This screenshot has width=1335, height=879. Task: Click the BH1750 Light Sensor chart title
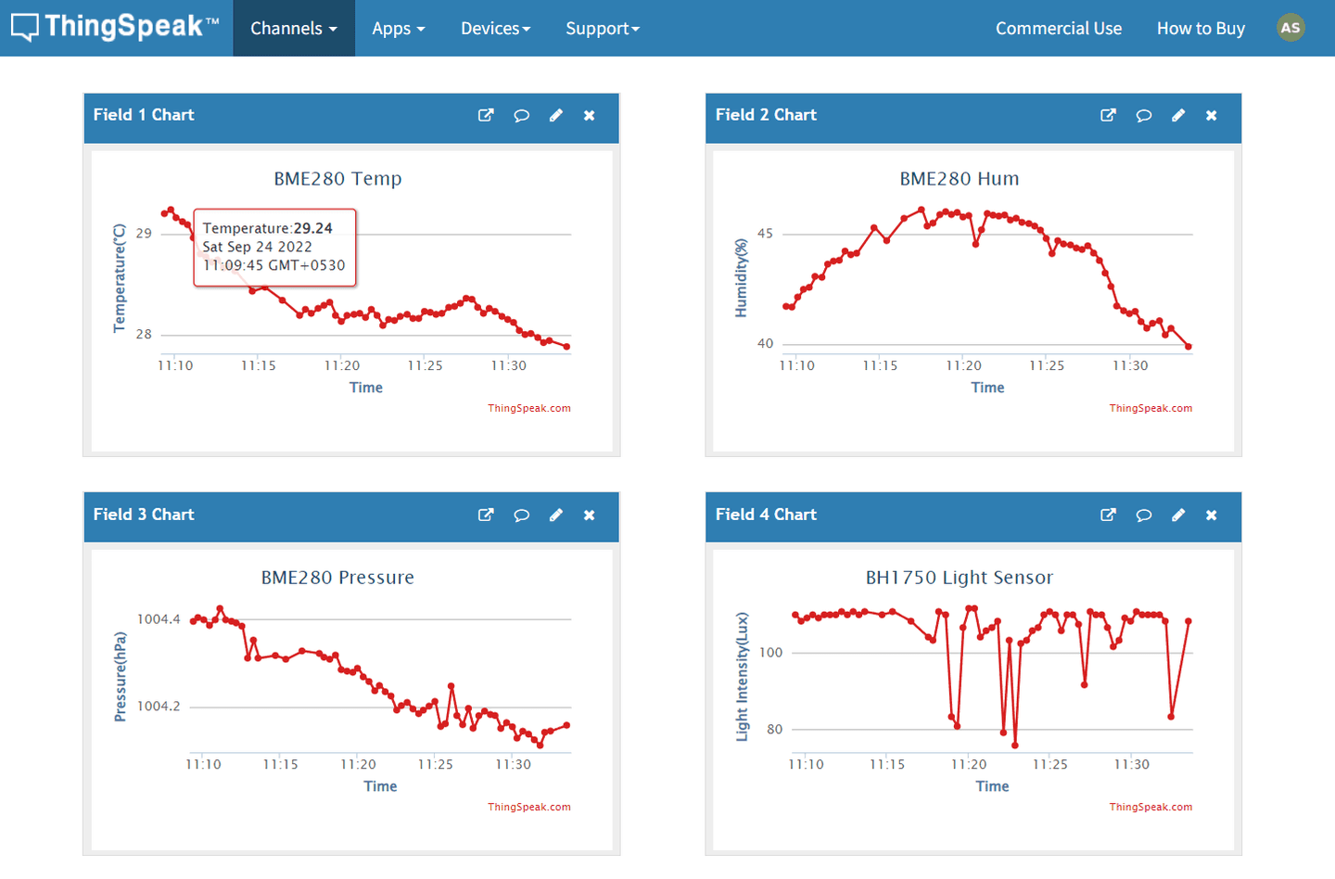960,577
